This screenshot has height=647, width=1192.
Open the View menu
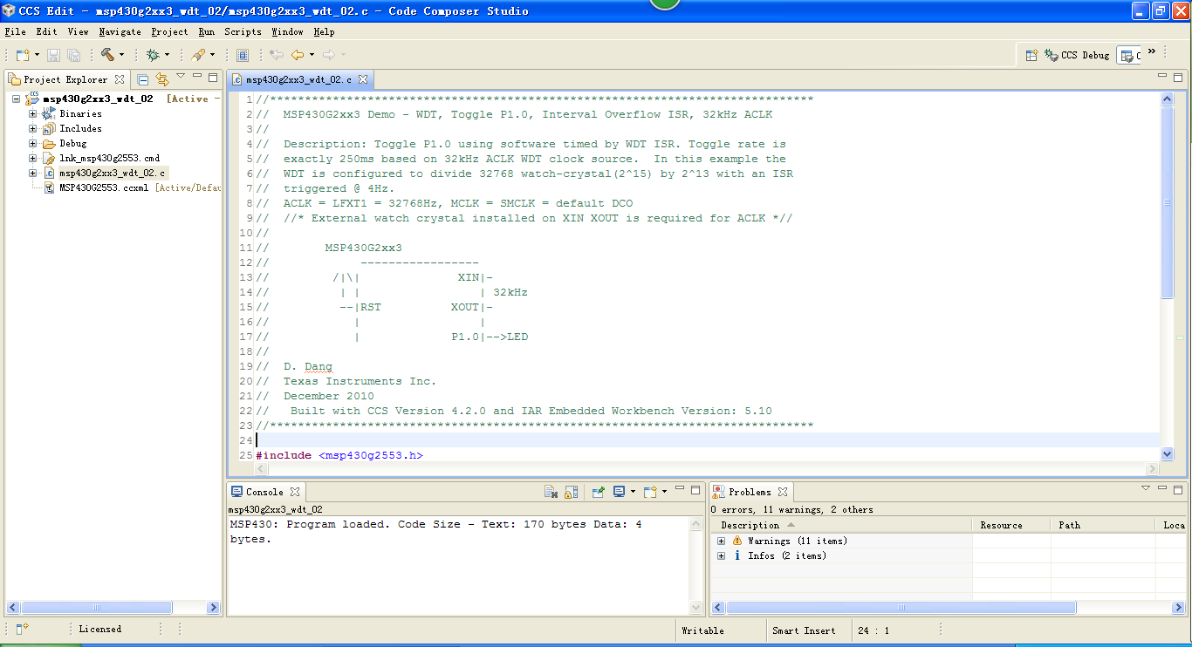(78, 31)
